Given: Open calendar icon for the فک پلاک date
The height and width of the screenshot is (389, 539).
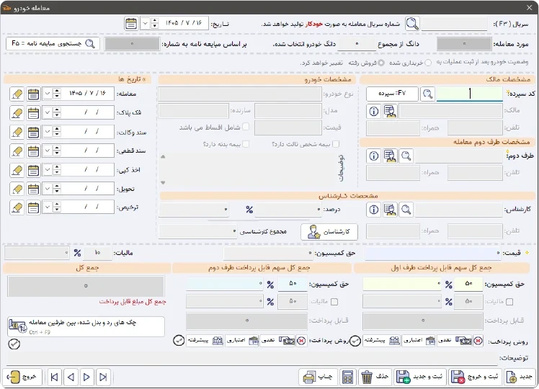Looking at the screenshot, I should [x=33, y=113].
